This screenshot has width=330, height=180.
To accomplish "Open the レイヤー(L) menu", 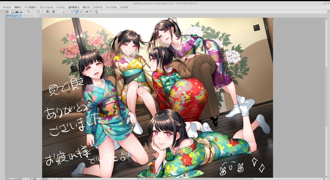I will click(x=61, y=7).
